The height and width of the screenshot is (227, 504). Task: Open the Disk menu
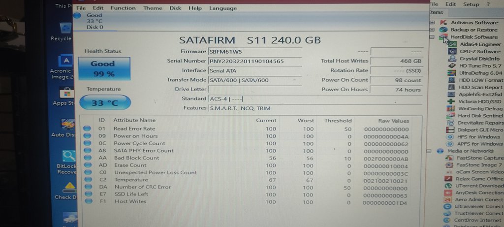coord(175,8)
